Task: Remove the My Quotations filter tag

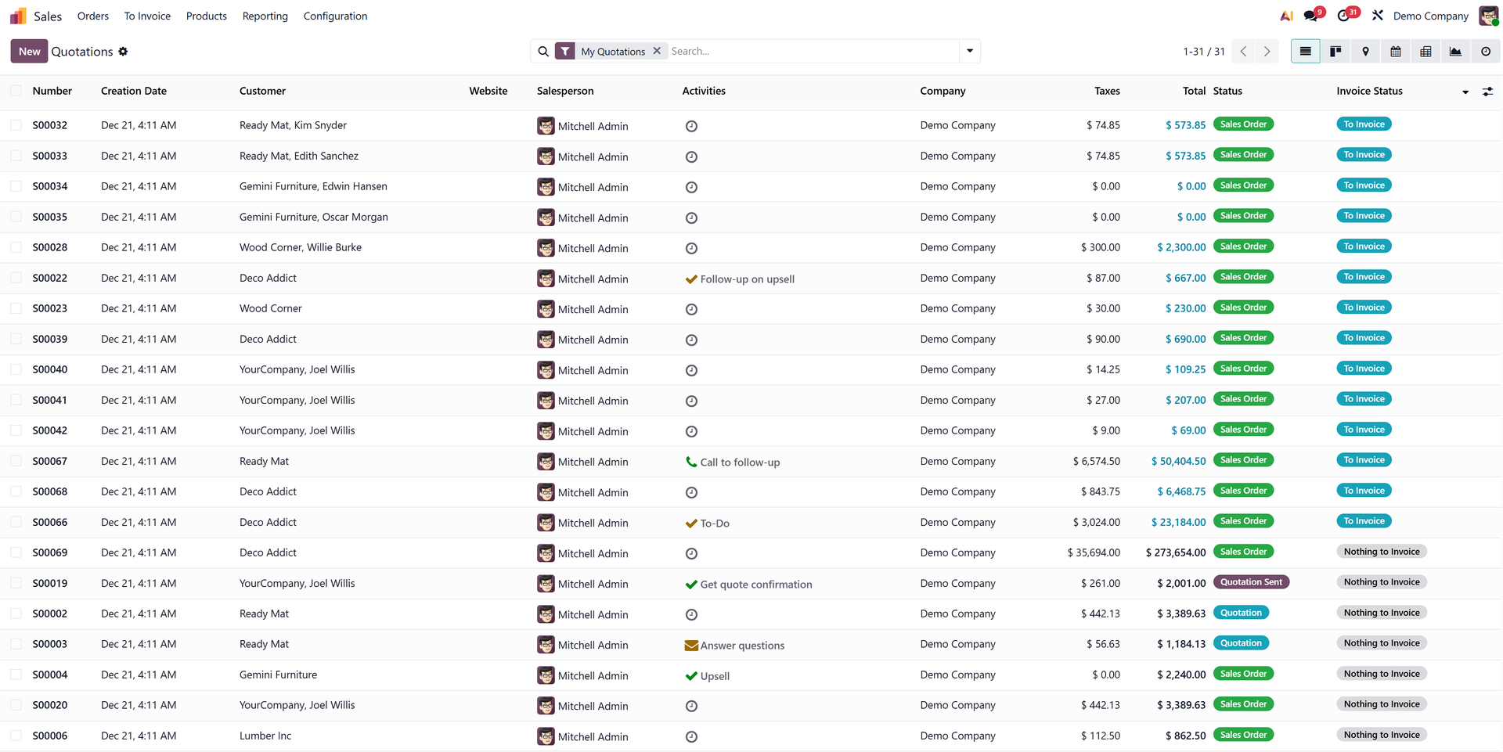Action: (658, 51)
